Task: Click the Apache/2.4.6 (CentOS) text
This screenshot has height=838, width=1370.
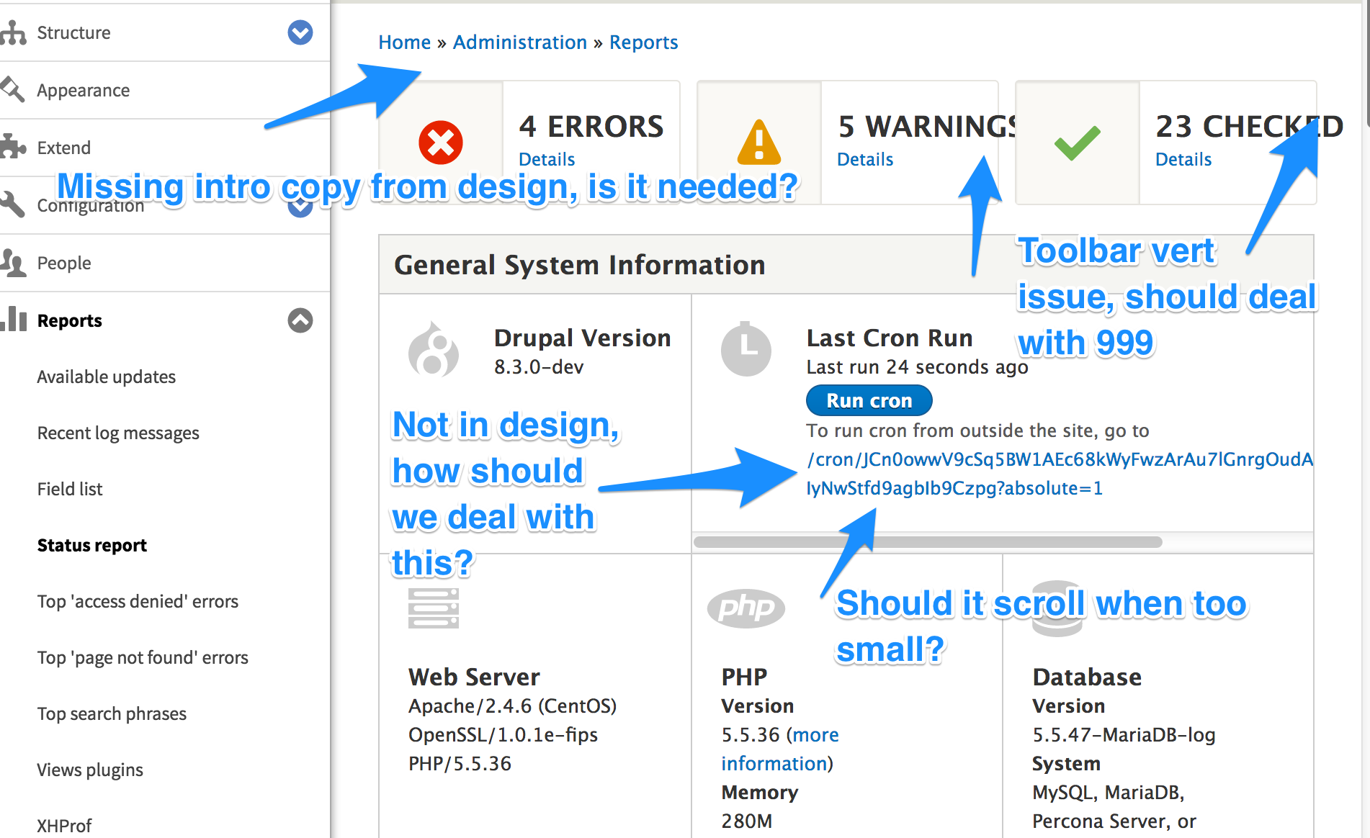Action: (x=513, y=706)
